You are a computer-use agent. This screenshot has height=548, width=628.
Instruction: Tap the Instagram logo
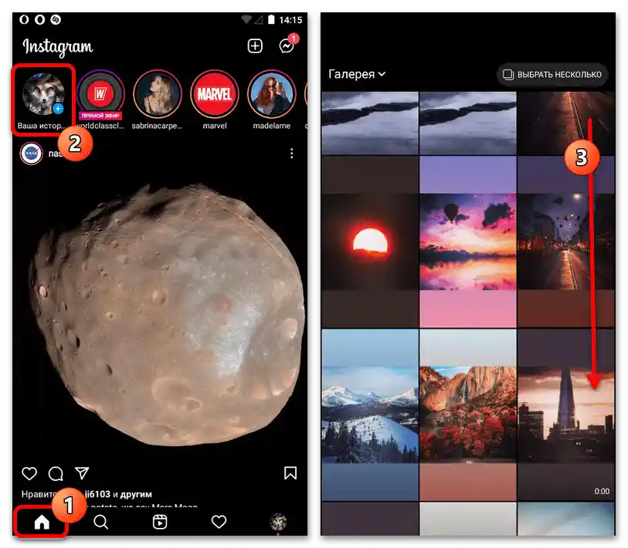pos(58,47)
